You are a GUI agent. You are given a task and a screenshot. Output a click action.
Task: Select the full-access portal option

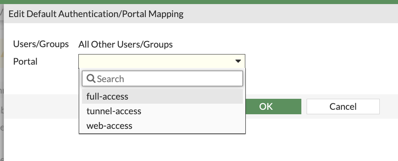[162, 96]
